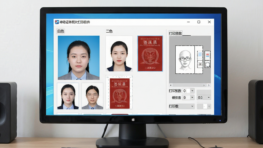Select the small woman portrait with navy suit
This screenshot has height=148, width=263.
(x=68, y=96)
